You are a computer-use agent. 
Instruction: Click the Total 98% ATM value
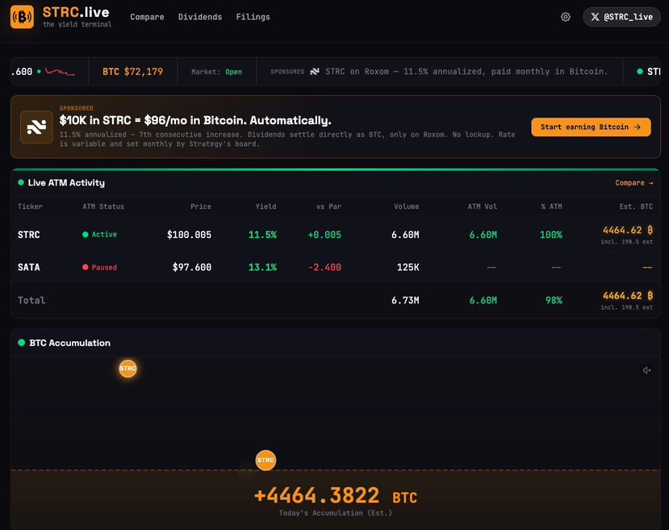pyautogui.click(x=554, y=301)
